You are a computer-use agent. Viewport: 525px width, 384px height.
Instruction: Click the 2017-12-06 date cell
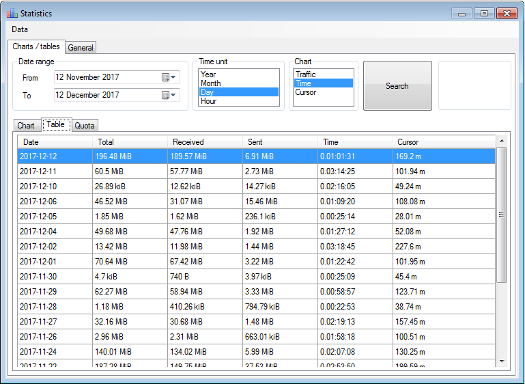[x=55, y=202]
